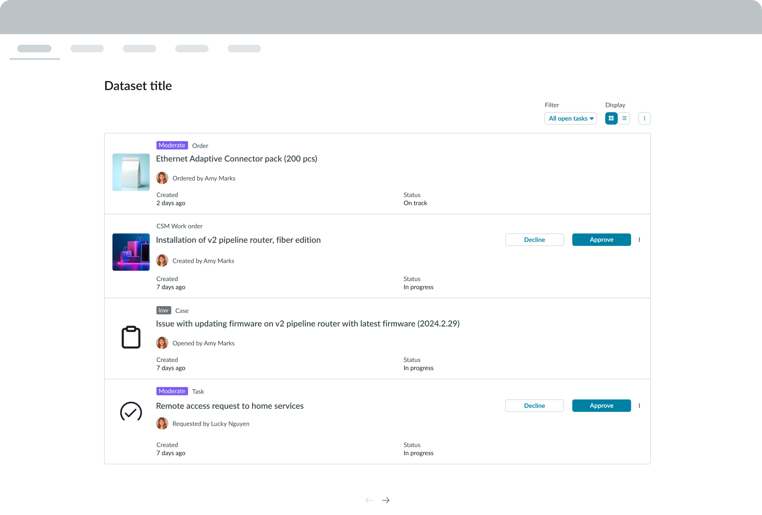The width and height of the screenshot is (762, 515).
Task: Select the second navigation tab
Action: [87, 49]
